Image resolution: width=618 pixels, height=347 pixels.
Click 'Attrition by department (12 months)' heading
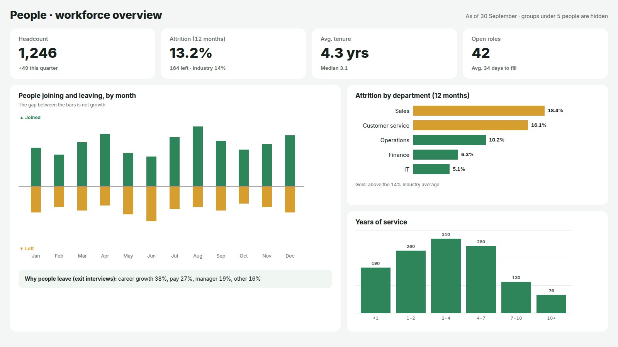[413, 96]
